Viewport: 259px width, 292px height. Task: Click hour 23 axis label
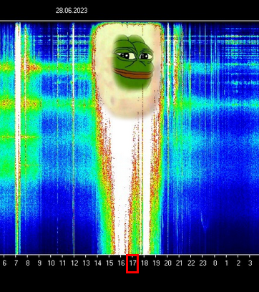tap(202, 263)
